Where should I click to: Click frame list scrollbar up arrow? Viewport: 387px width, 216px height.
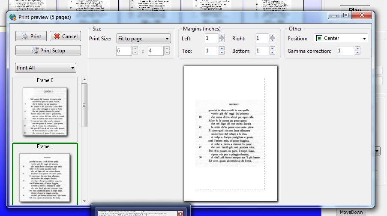84,80
